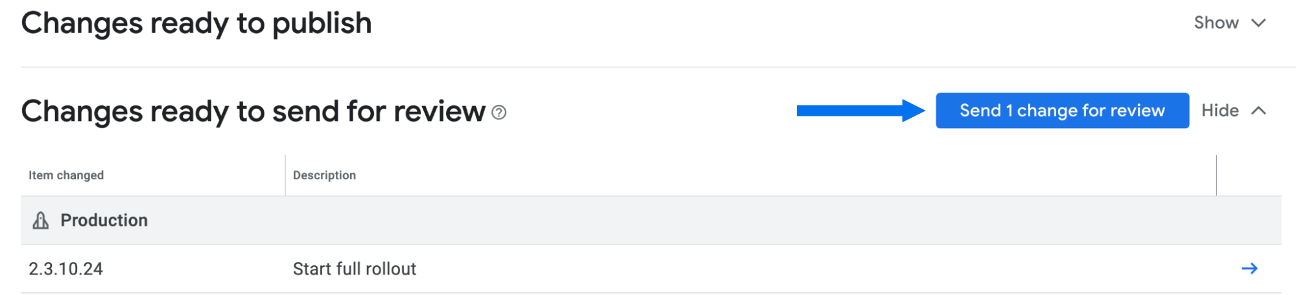Image resolution: width=1296 pixels, height=295 pixels.
Task: Open release 2.3.10.24 entry
Action: pos(65,269)
